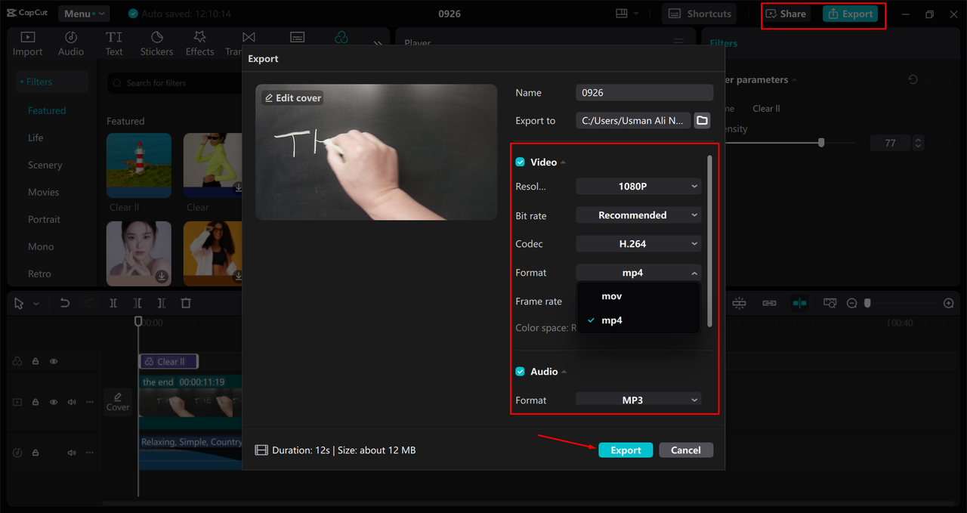Open the Shortcuts panel
The height and width of the screenshot is (513, 967).
(700, 14)
